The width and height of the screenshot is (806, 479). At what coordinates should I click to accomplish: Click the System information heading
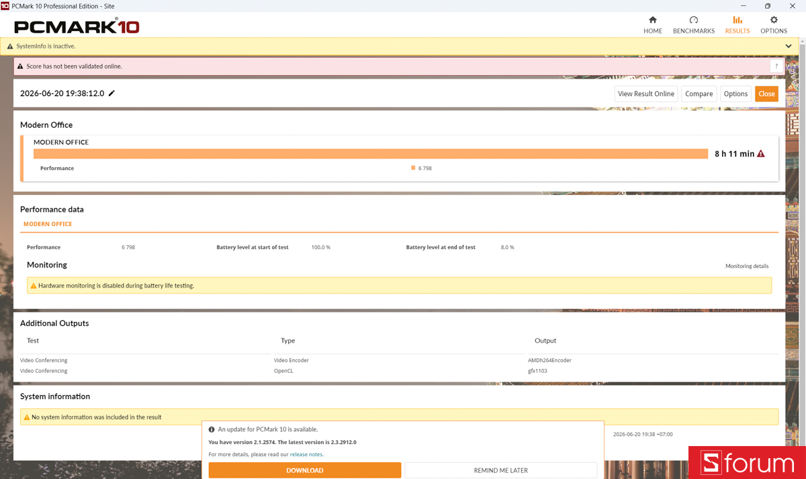coord(55,396)
